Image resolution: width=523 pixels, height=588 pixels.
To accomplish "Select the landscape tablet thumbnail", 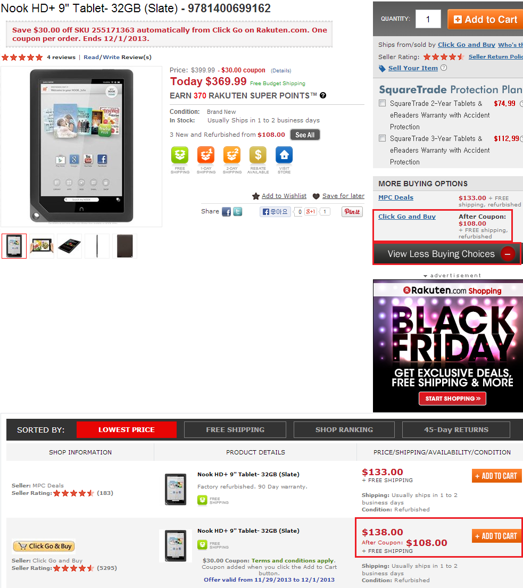I will click(x=42, y=246).
